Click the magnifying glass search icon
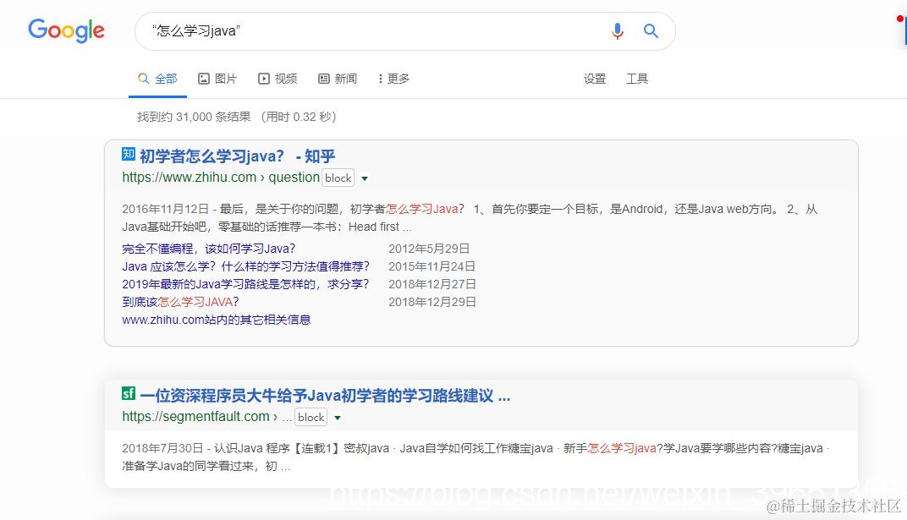Image resolution: width=907 pixels, height=520 pixels. point(651,30)
